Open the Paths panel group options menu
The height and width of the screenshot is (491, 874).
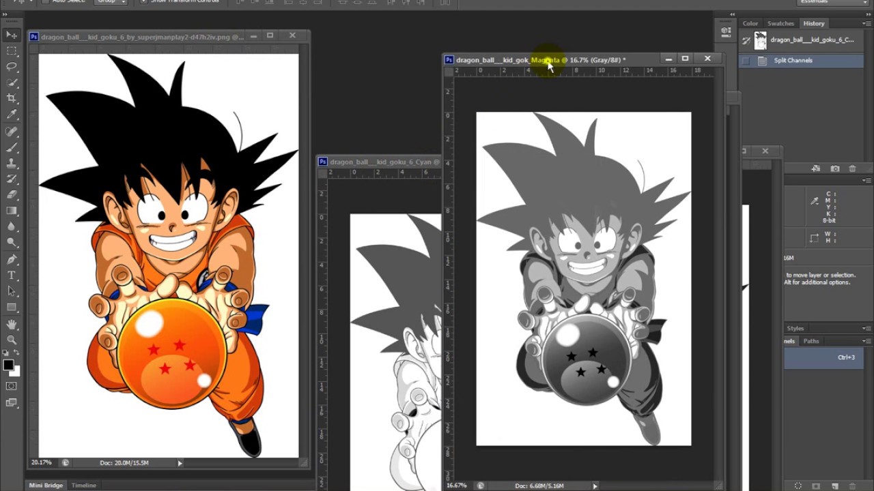click(x=865, y=341)
